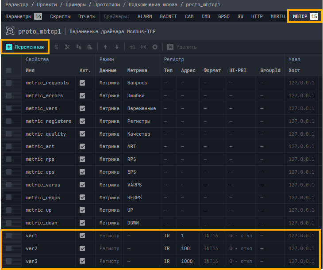Open the Формат INT16 dropdown for var1
The height and width of the screenshot is (270, 323).
click(x=211, y=236)
